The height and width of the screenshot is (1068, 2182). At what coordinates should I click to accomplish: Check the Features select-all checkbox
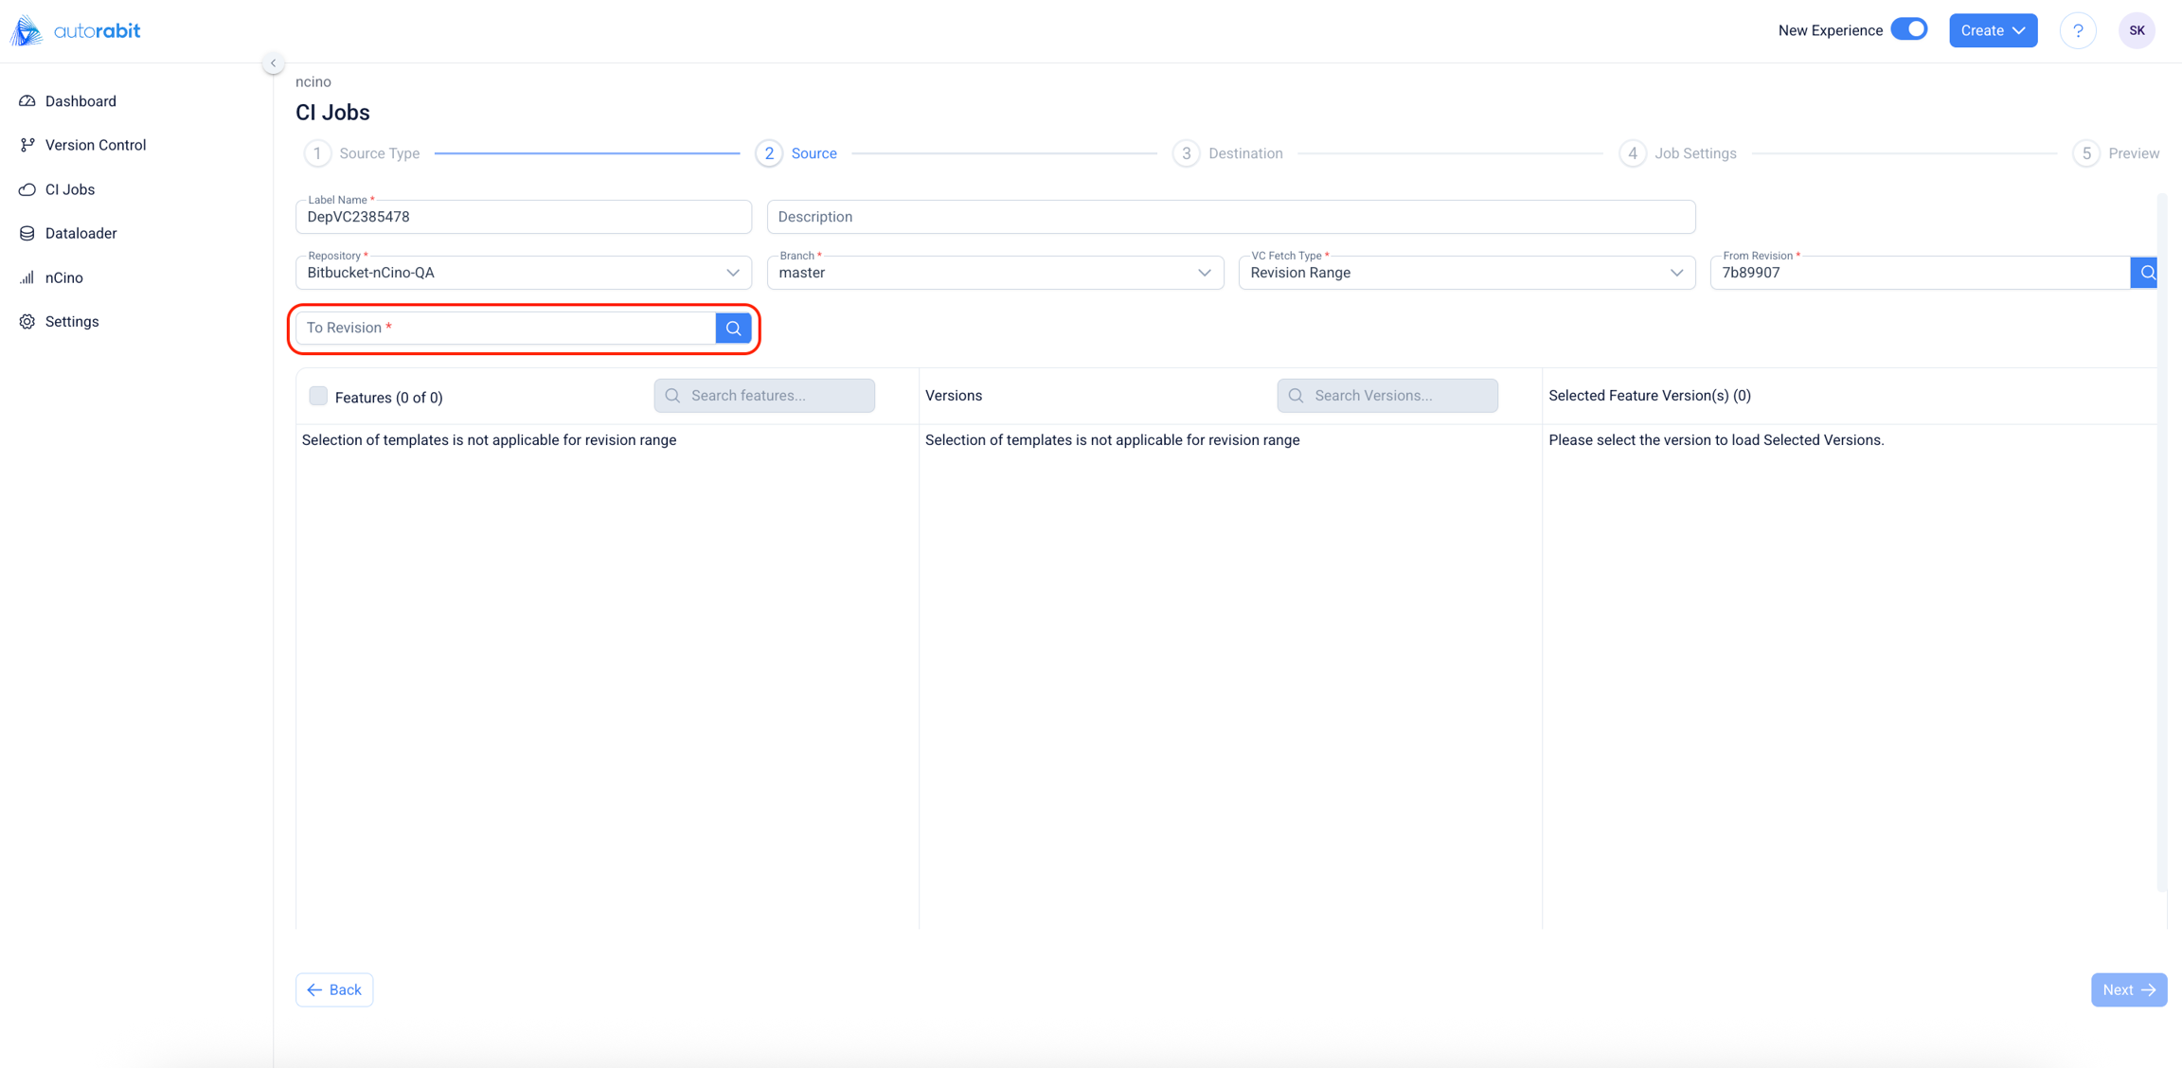pyautogui.click(x=318, y=396)
